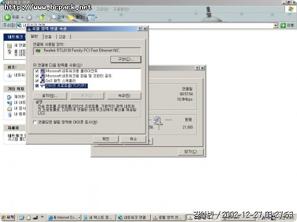Enable 연결되면 알림 영역에 아이콘 표시 checkbox
This screenshot has width=297, height=222.
coord(35,123)
